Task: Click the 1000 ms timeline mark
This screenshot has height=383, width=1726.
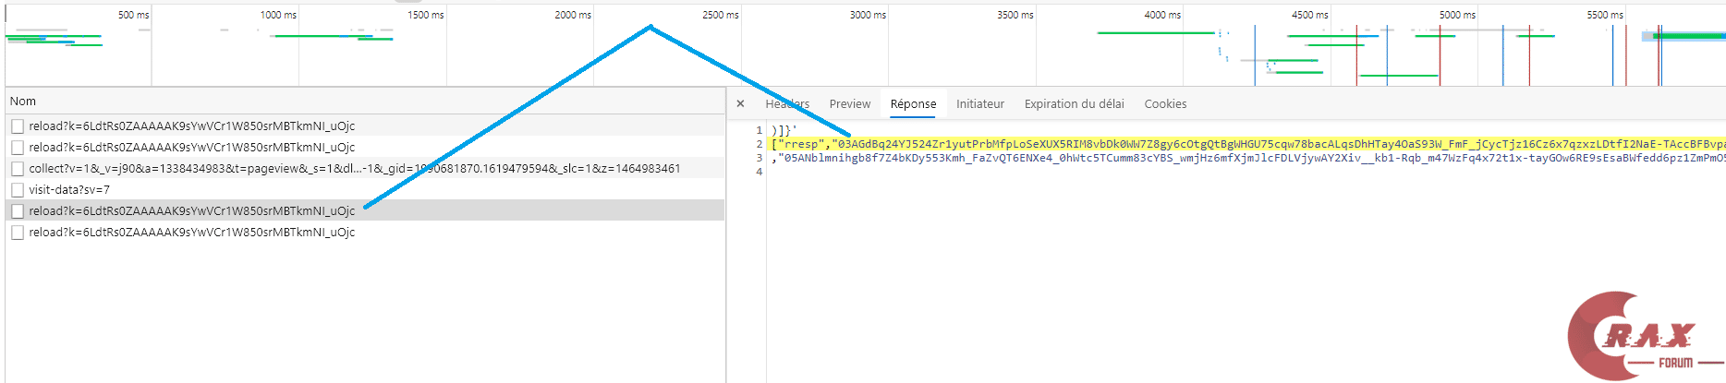Action: pos(278,15)
